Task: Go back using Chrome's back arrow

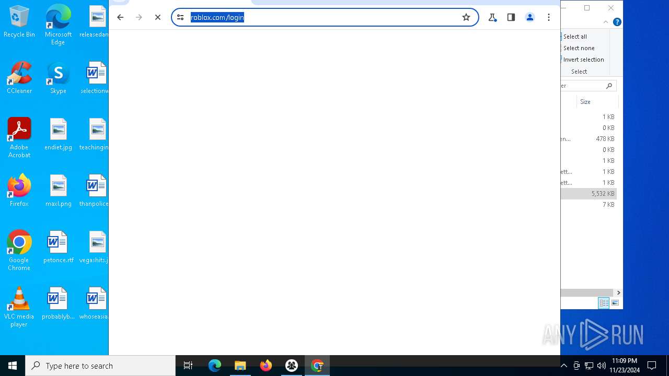Action: (x=120, y=17)
